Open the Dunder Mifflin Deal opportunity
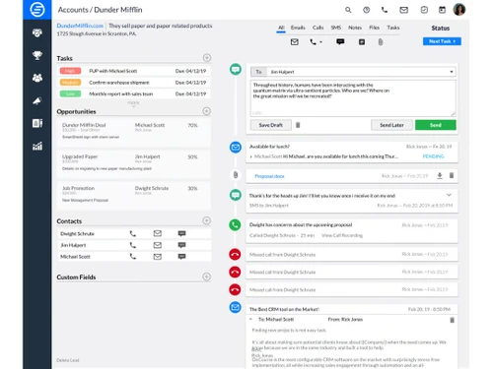 133,133
